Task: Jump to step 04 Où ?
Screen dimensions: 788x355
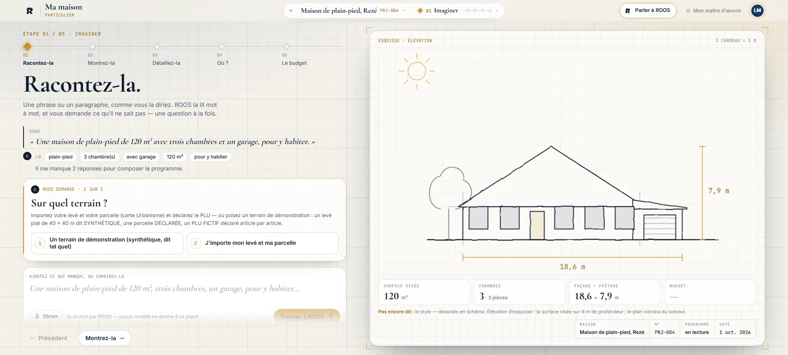Action: pos(223,55)
